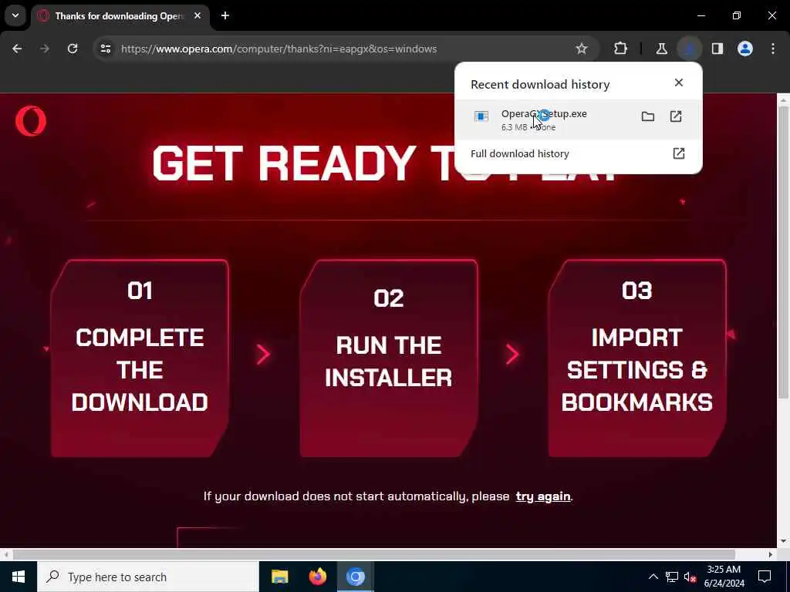This screenshot has width=790, height=592.
Task: Open Chrome's three-dot menu
Action: coord(773,49)
